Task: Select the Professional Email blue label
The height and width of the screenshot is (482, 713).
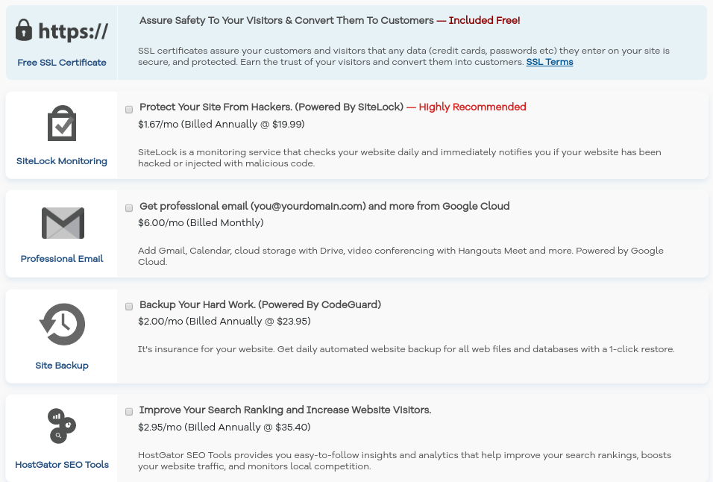Action: 62,259
